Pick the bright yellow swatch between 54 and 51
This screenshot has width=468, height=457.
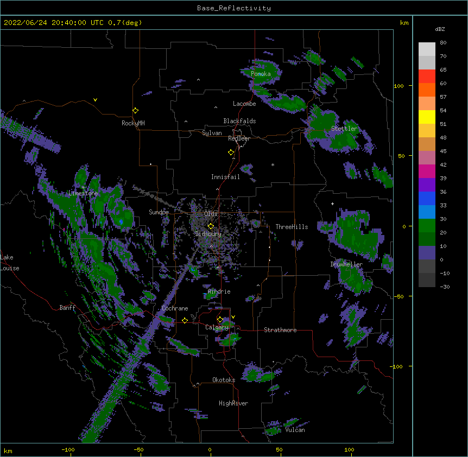pyautogui.click(x=427, y=117)
